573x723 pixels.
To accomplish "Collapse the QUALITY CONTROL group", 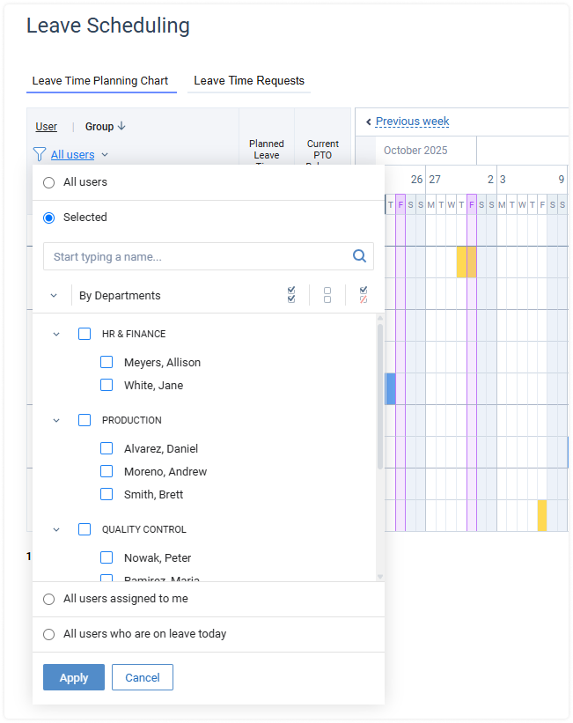I will tap(56, 529).
